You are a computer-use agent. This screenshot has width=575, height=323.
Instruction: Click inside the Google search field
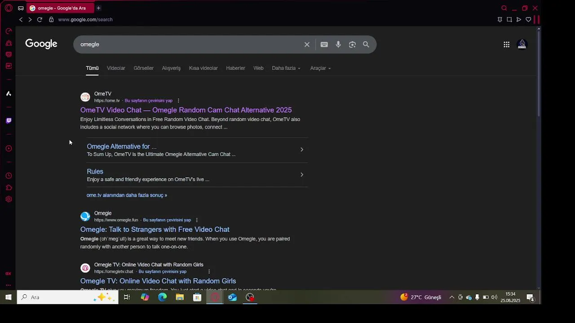point(189,44)
